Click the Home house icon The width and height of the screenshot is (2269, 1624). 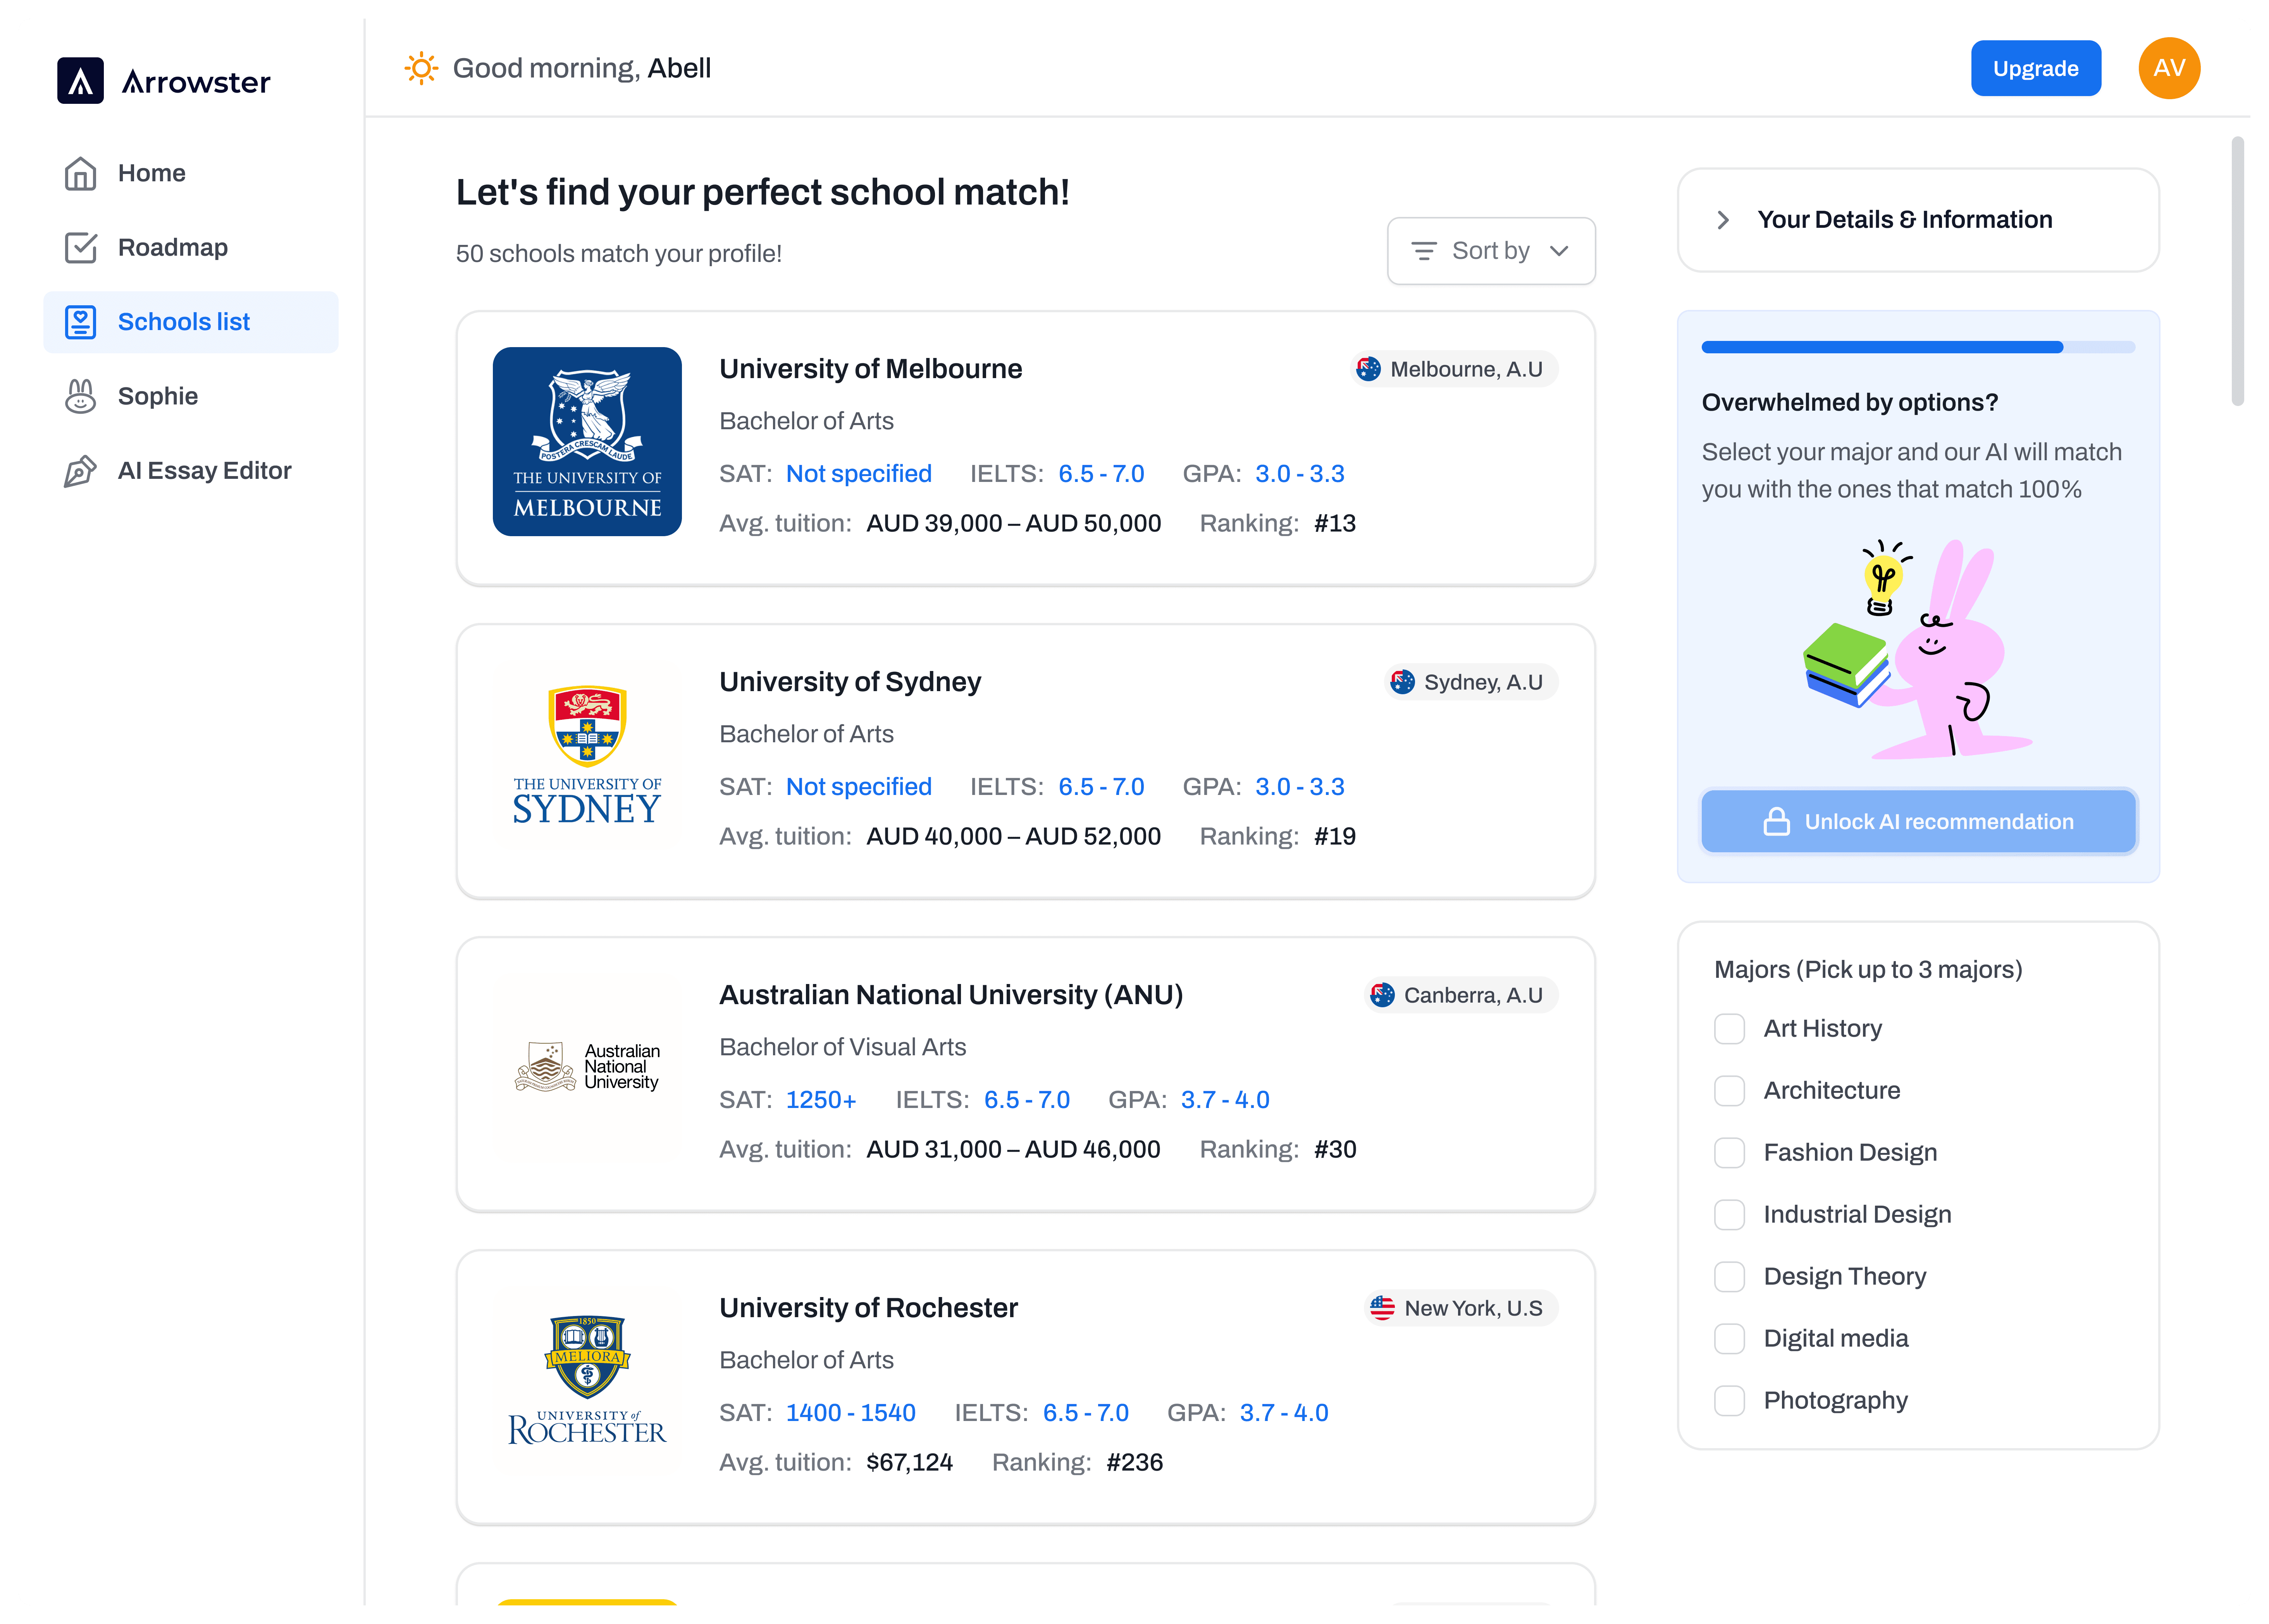[80, 173]
